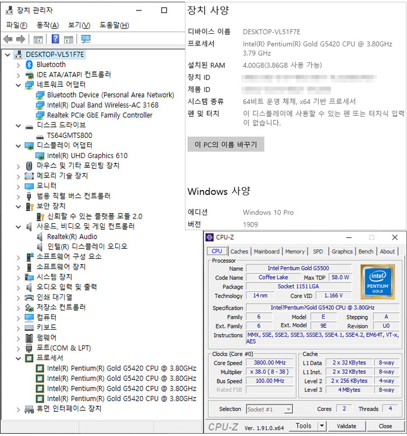This screenshot has height=436, width=407.
Task: Click the 범용 직렬 버스 컨트롤러 USB icon
Action: pos(29,196)
